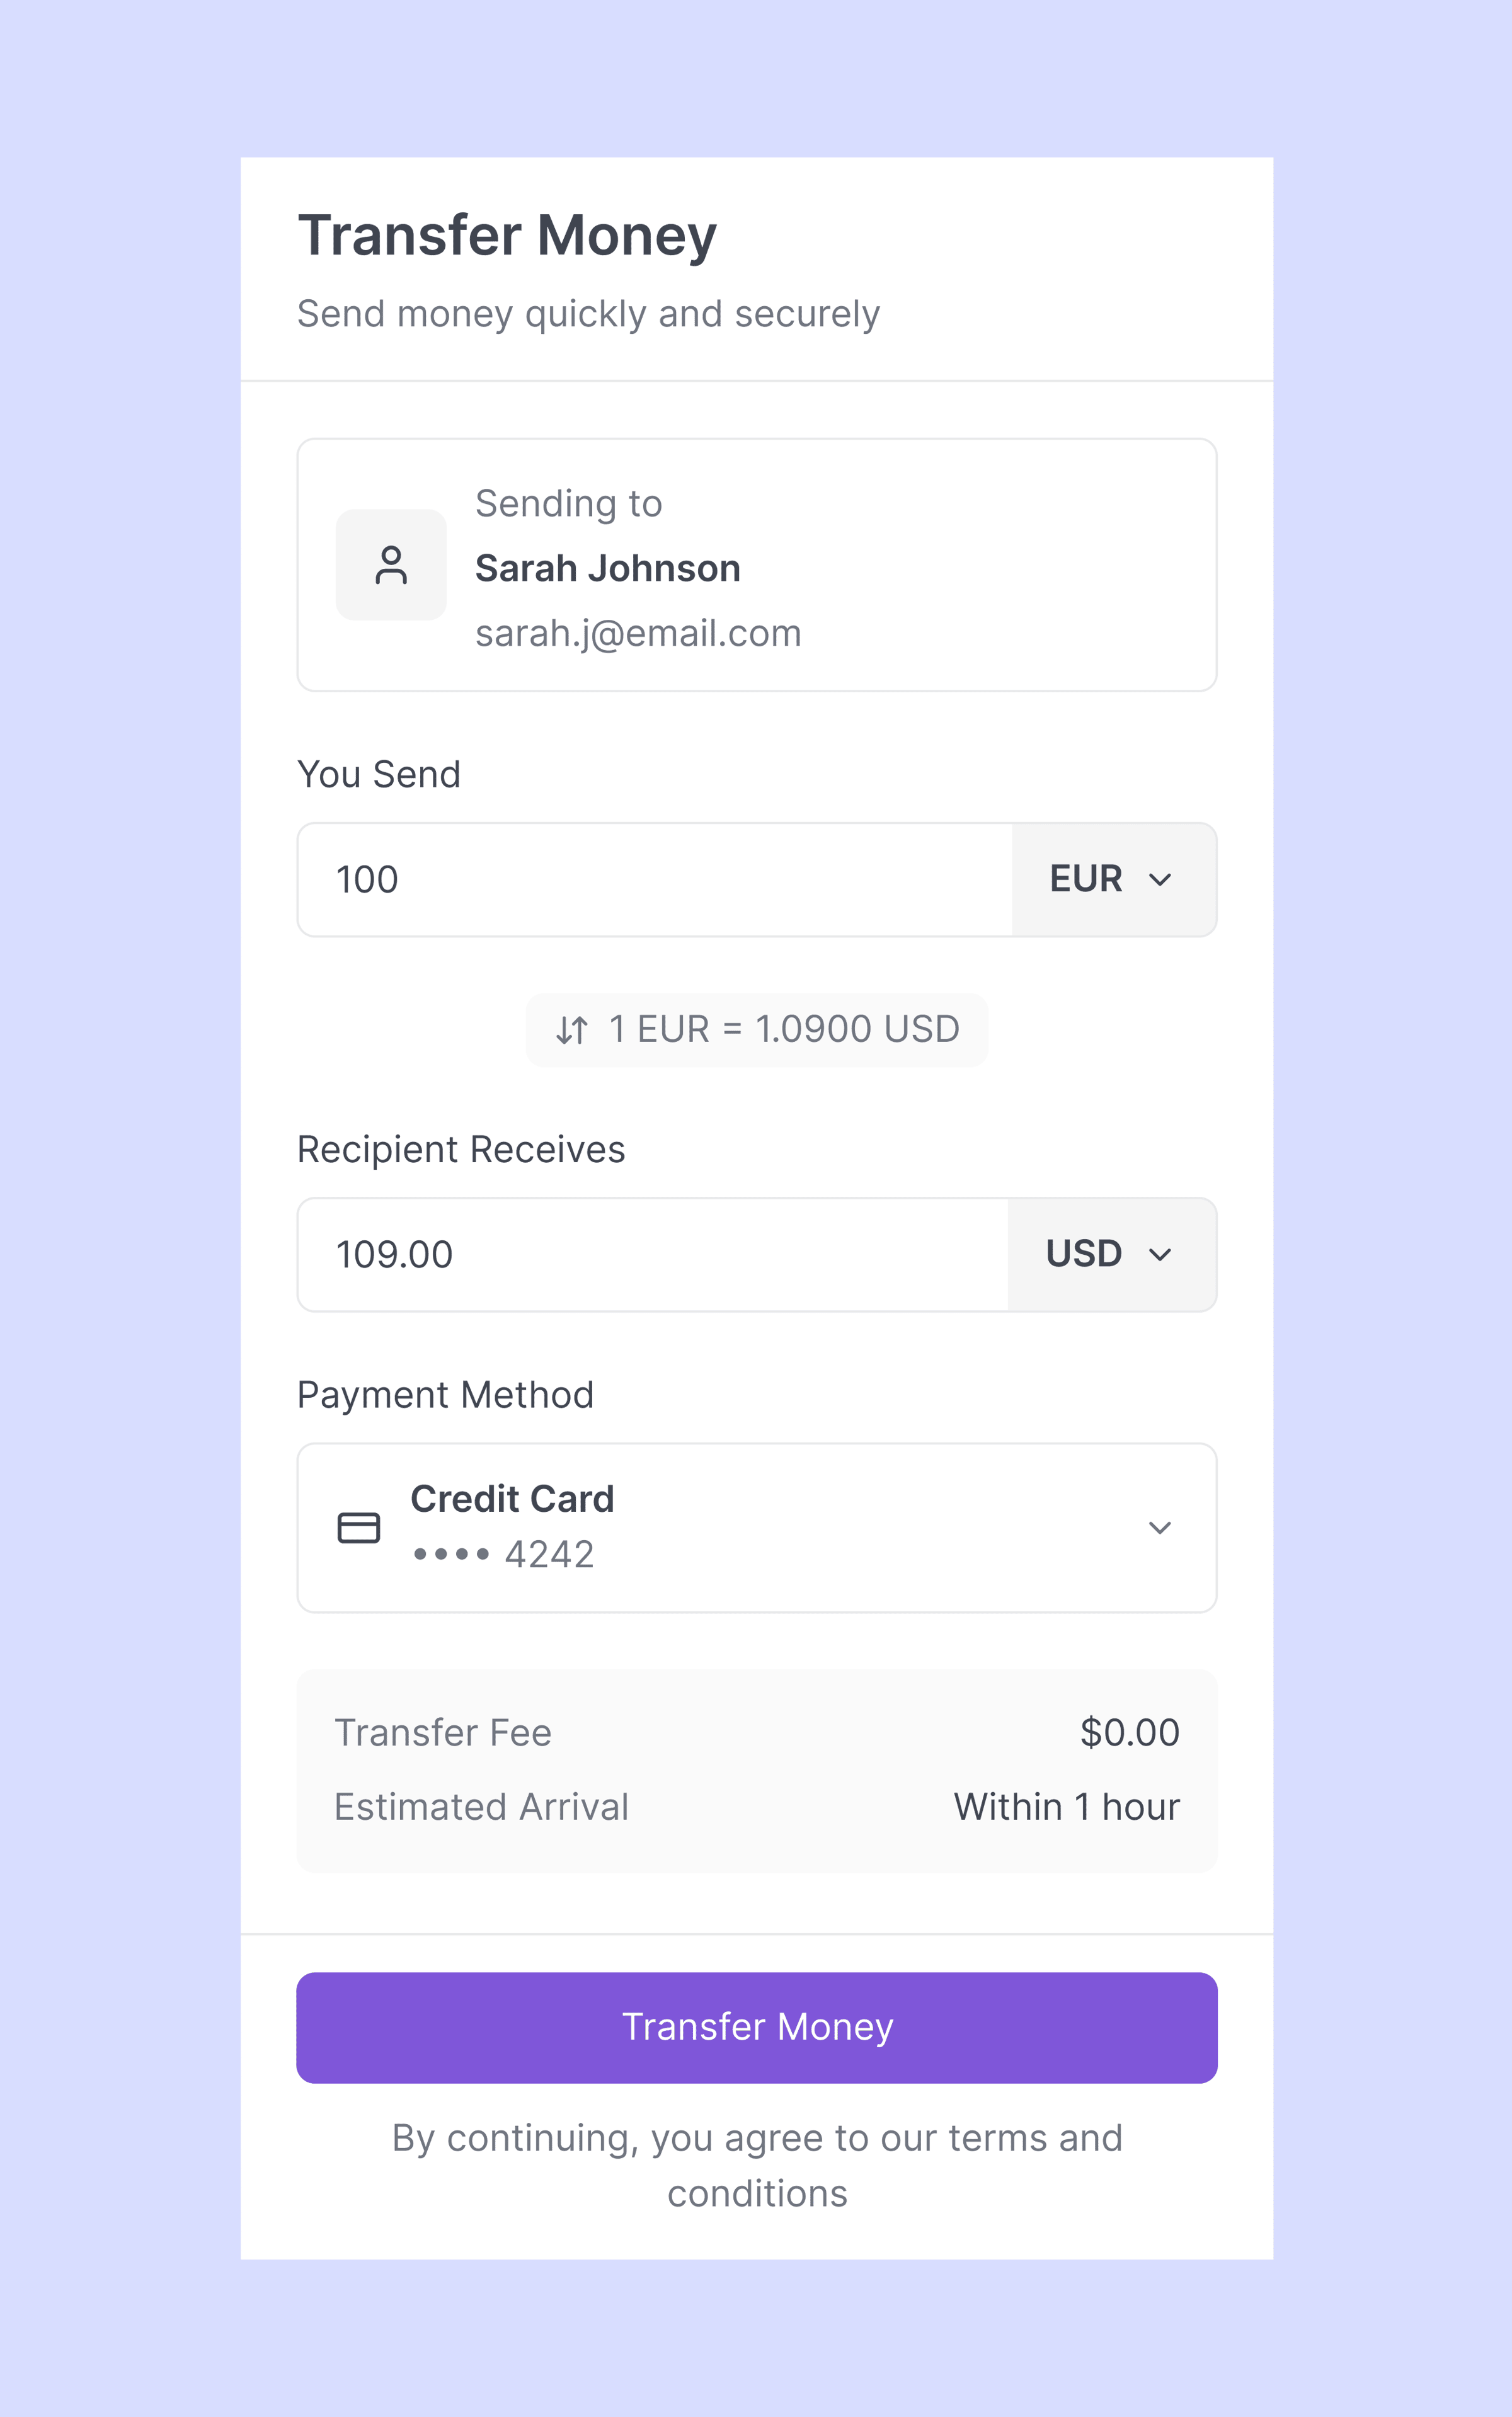Click the Sending to caption
Image resolution: width=1512 pixels, height=2417 pixels.
pyautogui.click(x=568, y=504)
